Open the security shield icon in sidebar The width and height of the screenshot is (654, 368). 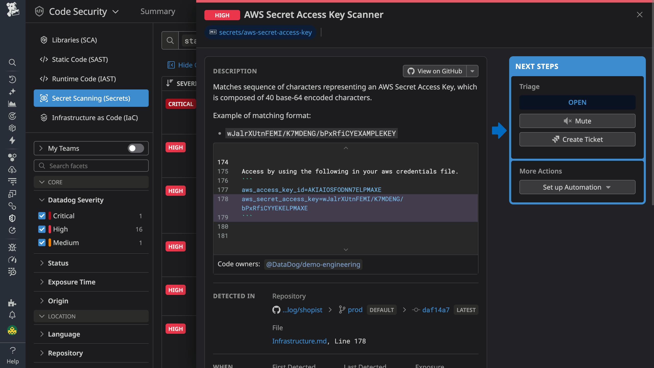click(x=13, y=218)
